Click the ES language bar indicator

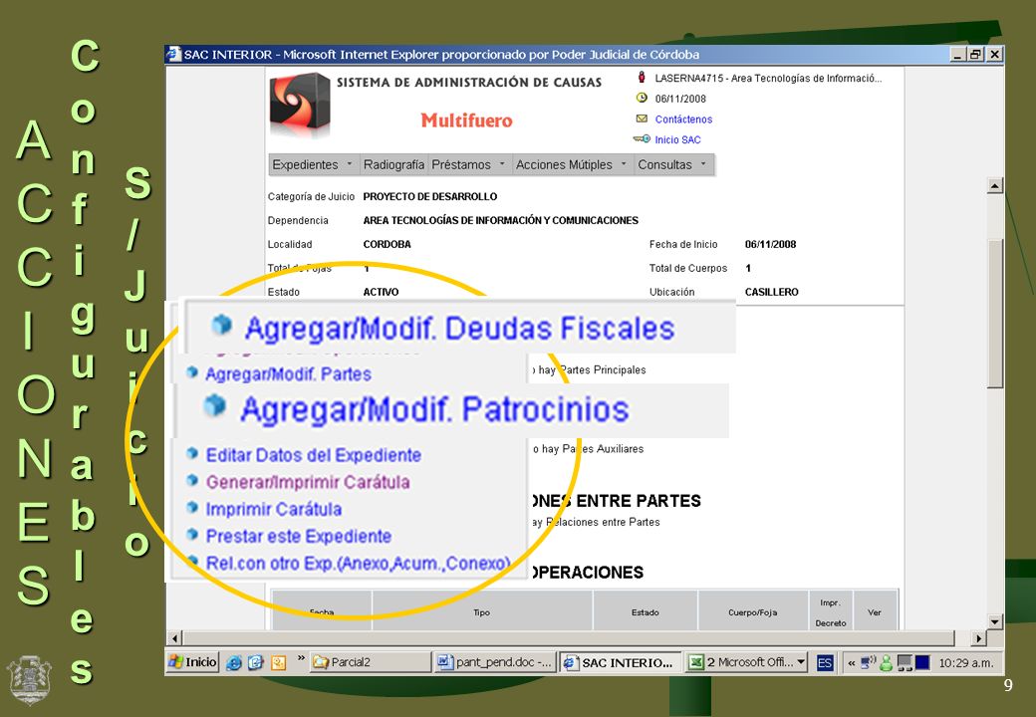tap(825, 663)
